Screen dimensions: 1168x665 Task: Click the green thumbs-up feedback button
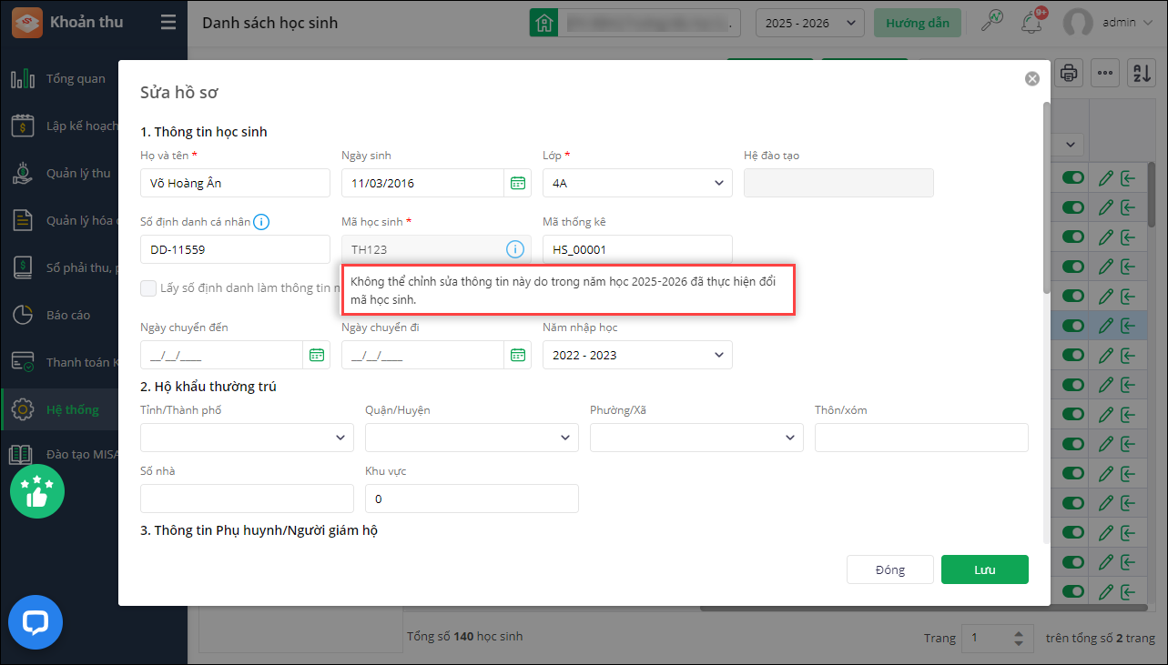click(x=37, y=491)
